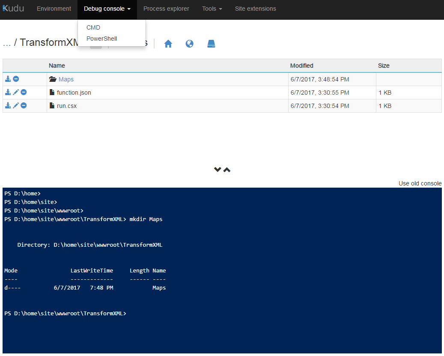Click the TransformXML breadcrumb title

point(49,42)
